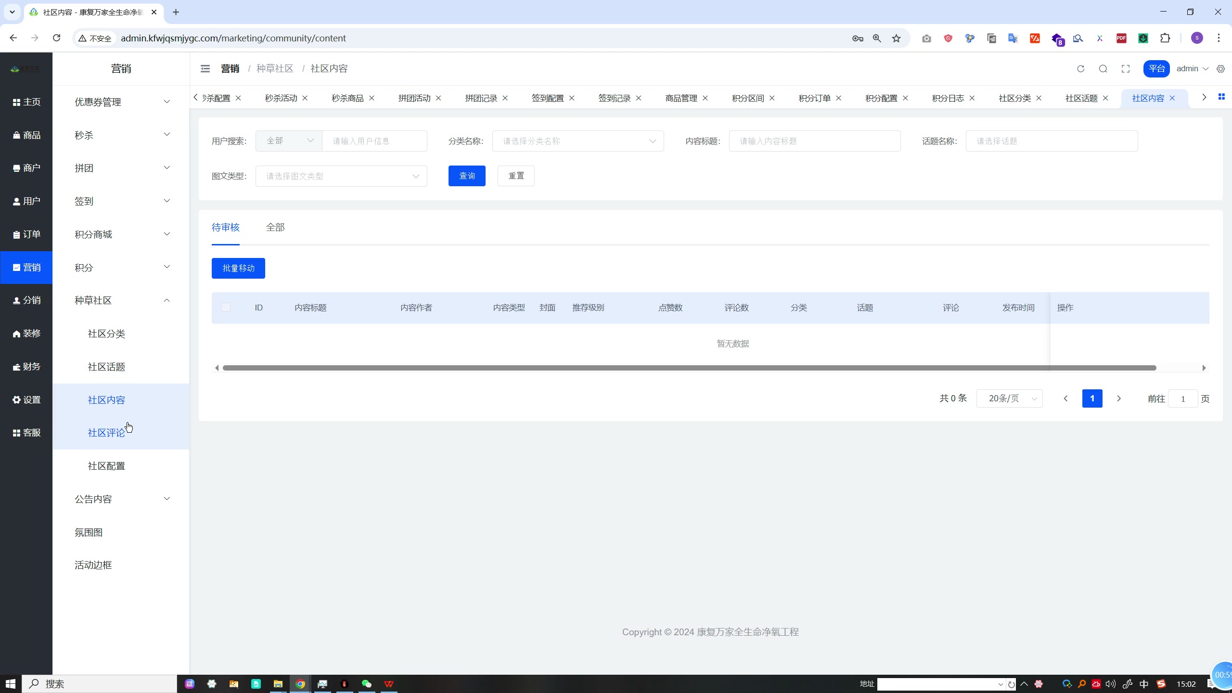Click the browser reload button
This screenshot has width=1232, height=693.
(x=57, y=38)
